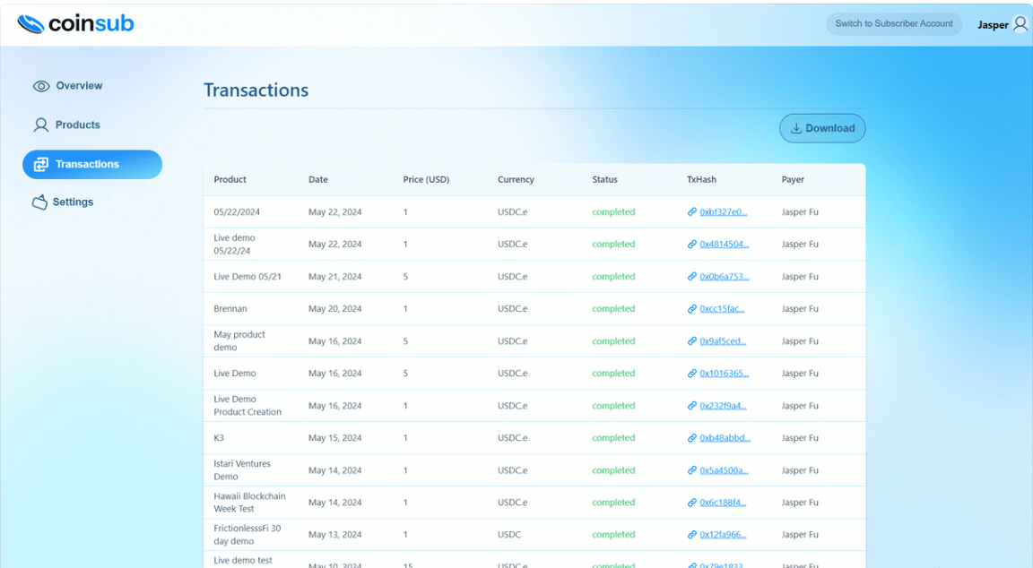Click the eye icon next to Overview
The height and width of the screenshot is (568, 1033).
point(41,86)
